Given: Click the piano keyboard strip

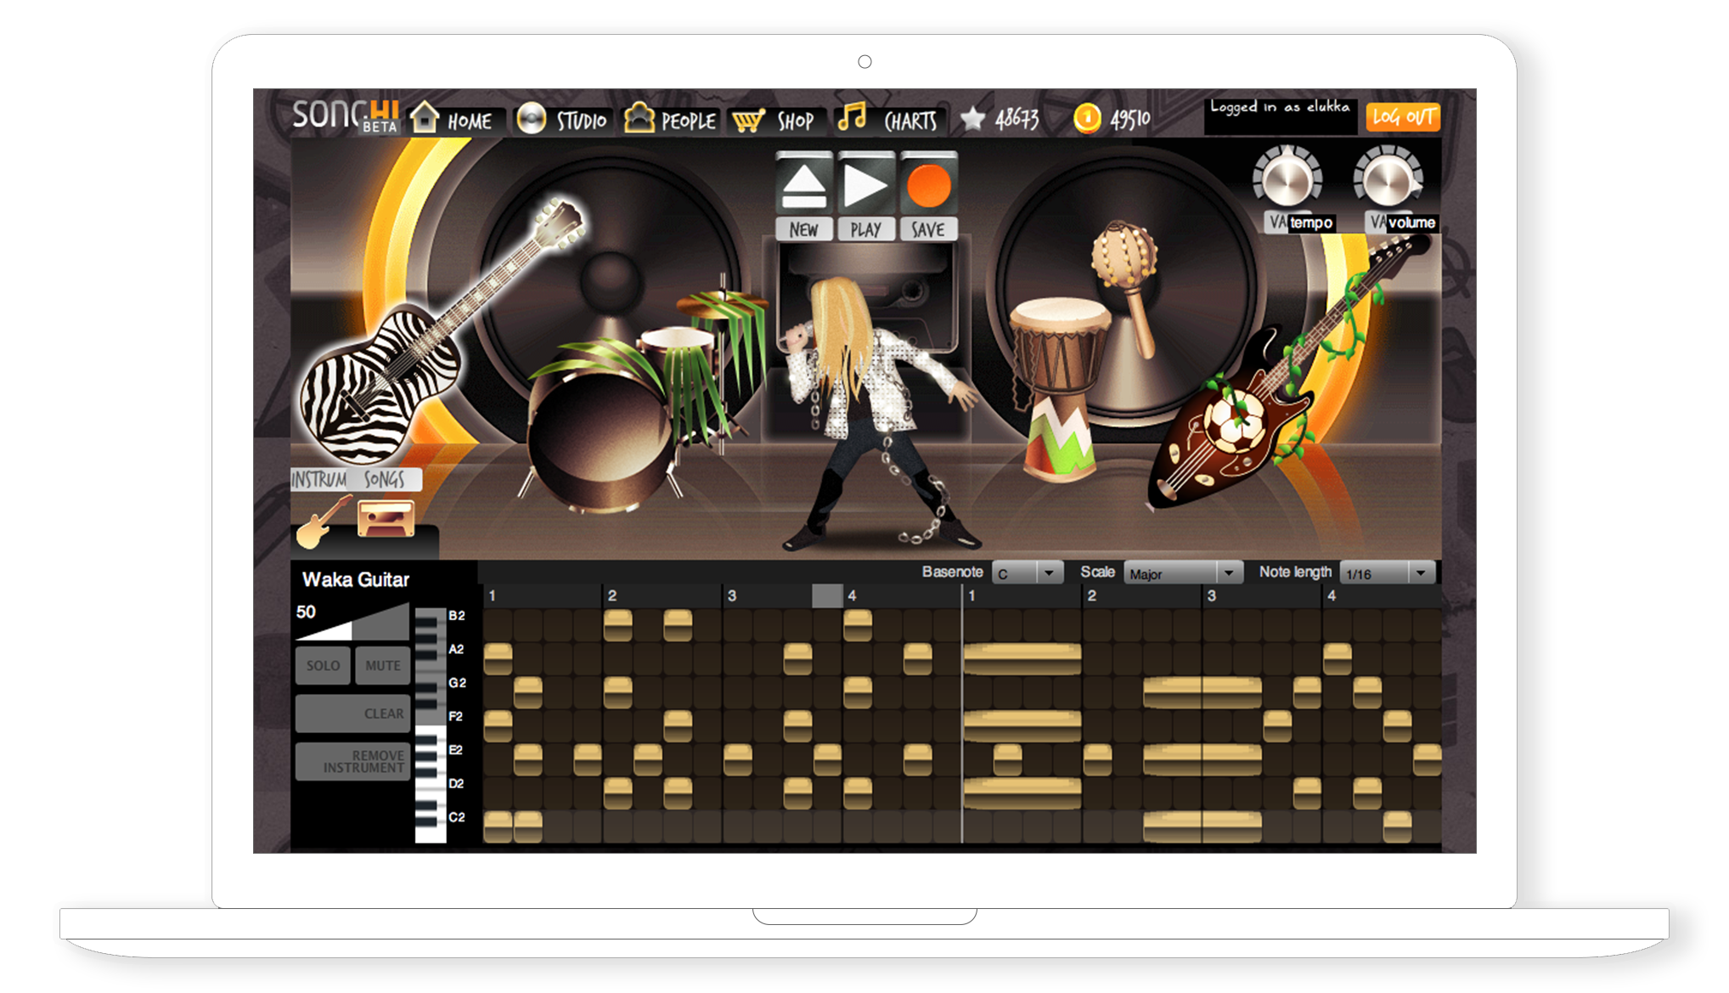Looking at the screenshot, I should [431, 725].
